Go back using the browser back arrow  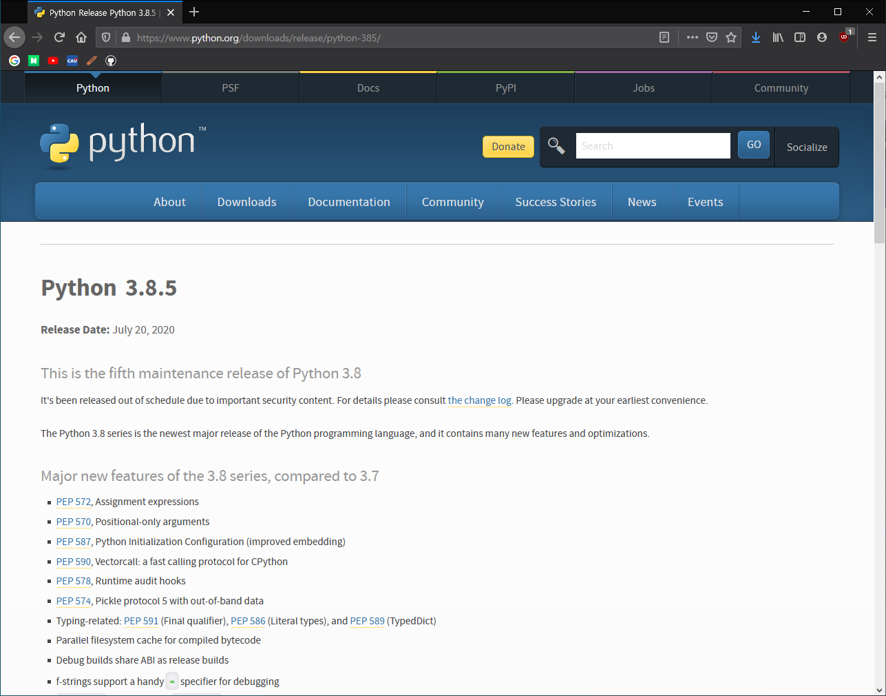pyautogui.click(x=14, y=37)
